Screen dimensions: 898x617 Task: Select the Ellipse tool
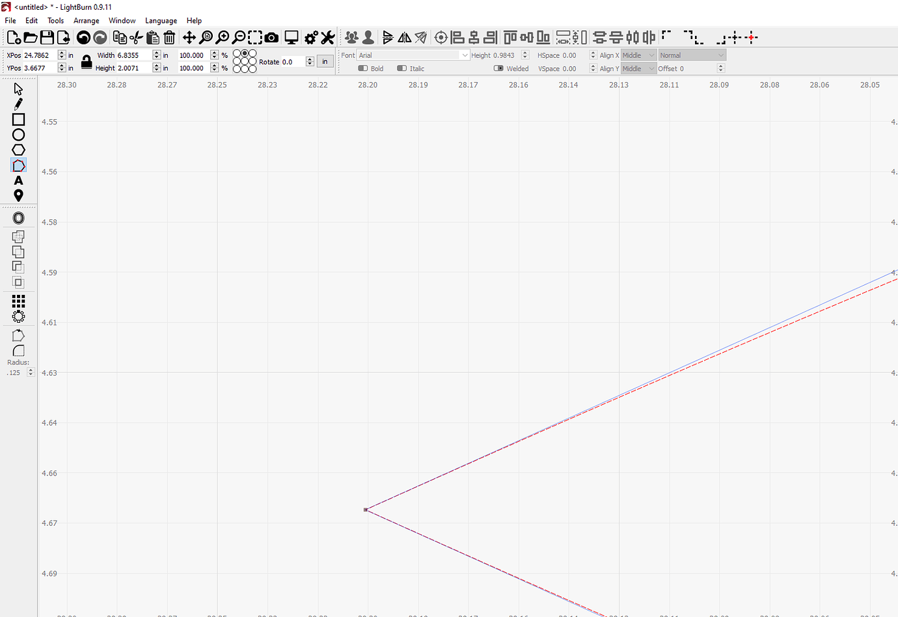(18, 135)
